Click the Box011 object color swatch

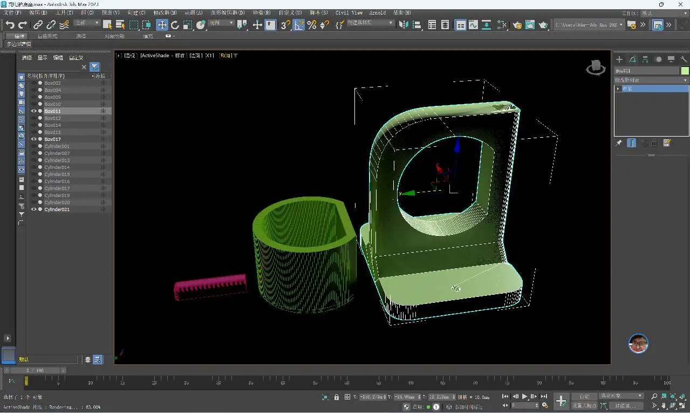(x=685, y=71)
